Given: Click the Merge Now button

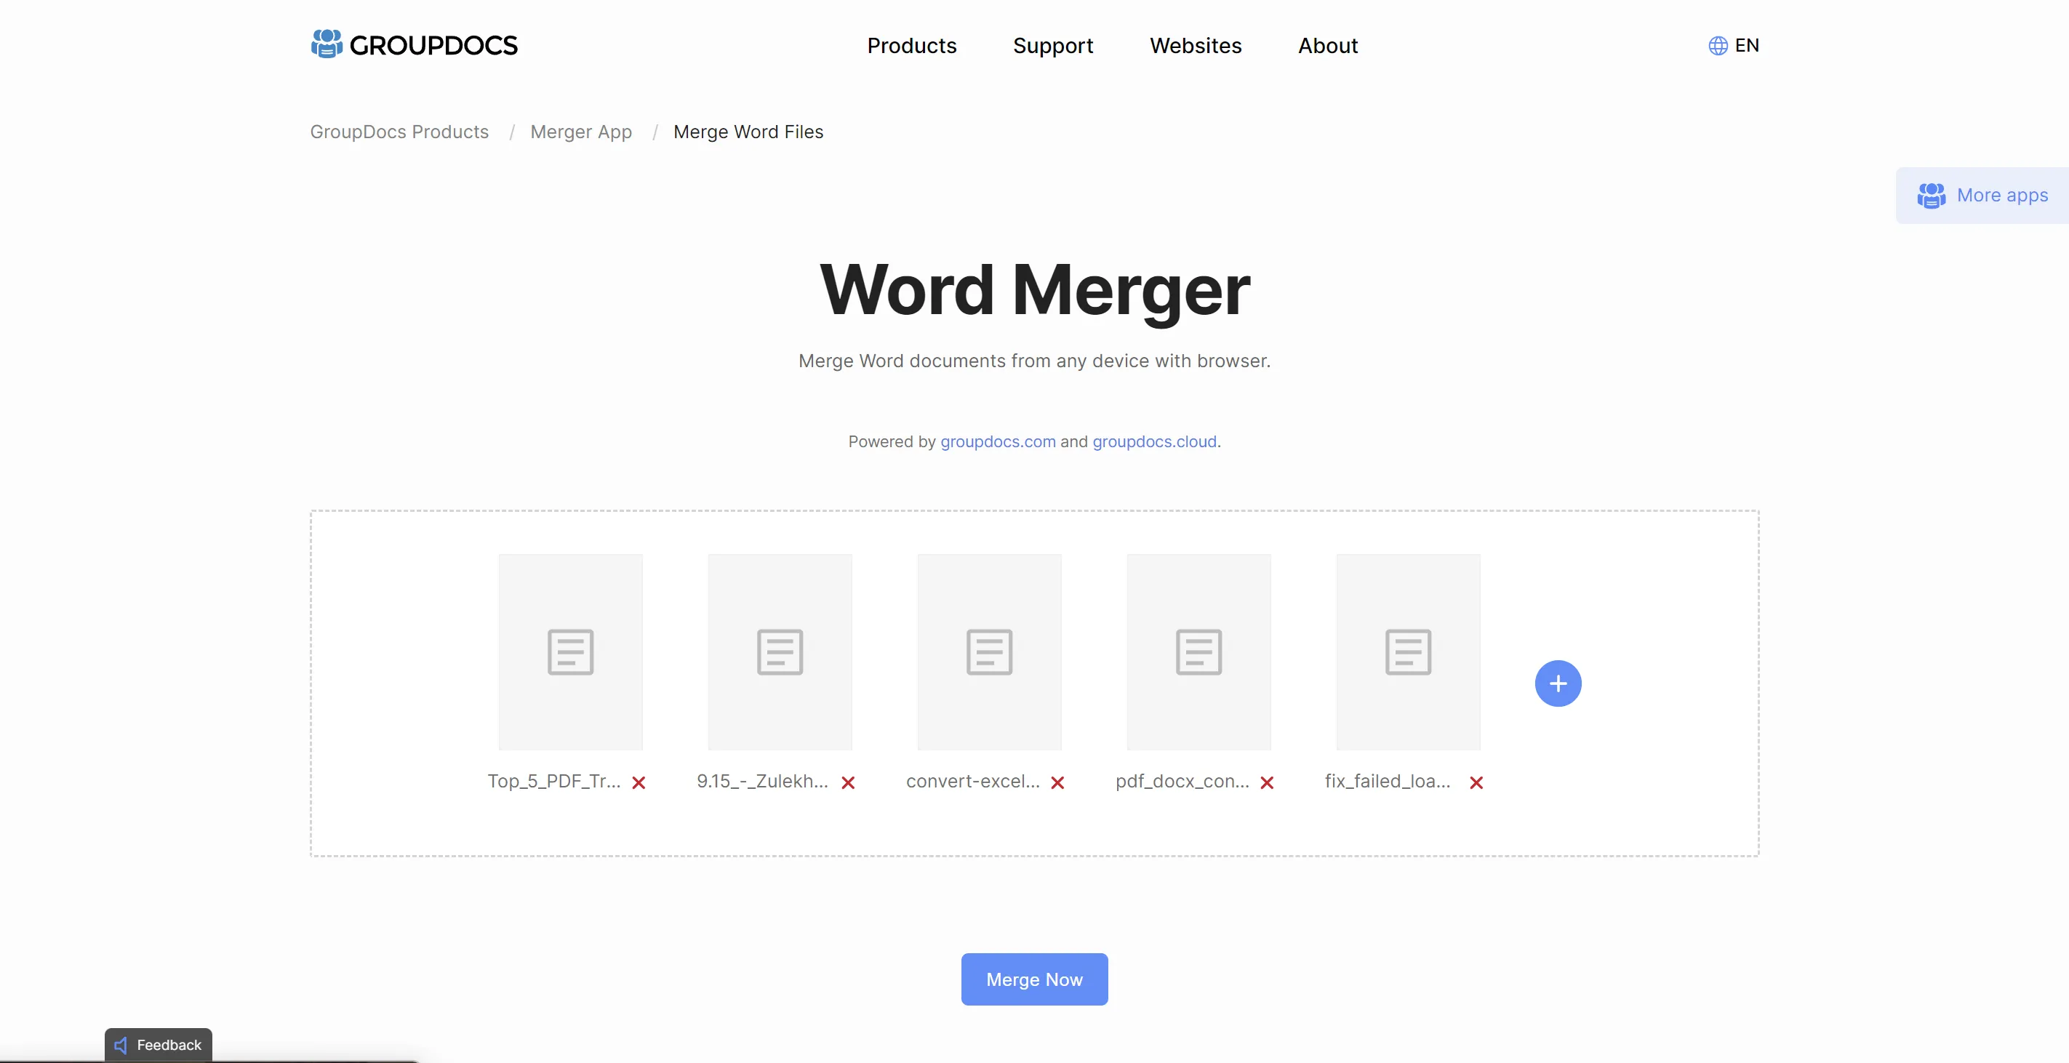Looking at the screenshot, I should coord(1034,978).
